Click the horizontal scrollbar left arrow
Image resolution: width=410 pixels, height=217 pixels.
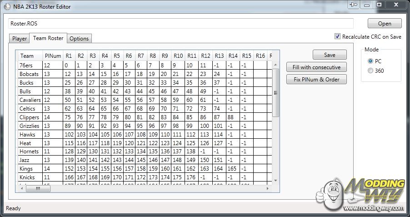(20, 188)
